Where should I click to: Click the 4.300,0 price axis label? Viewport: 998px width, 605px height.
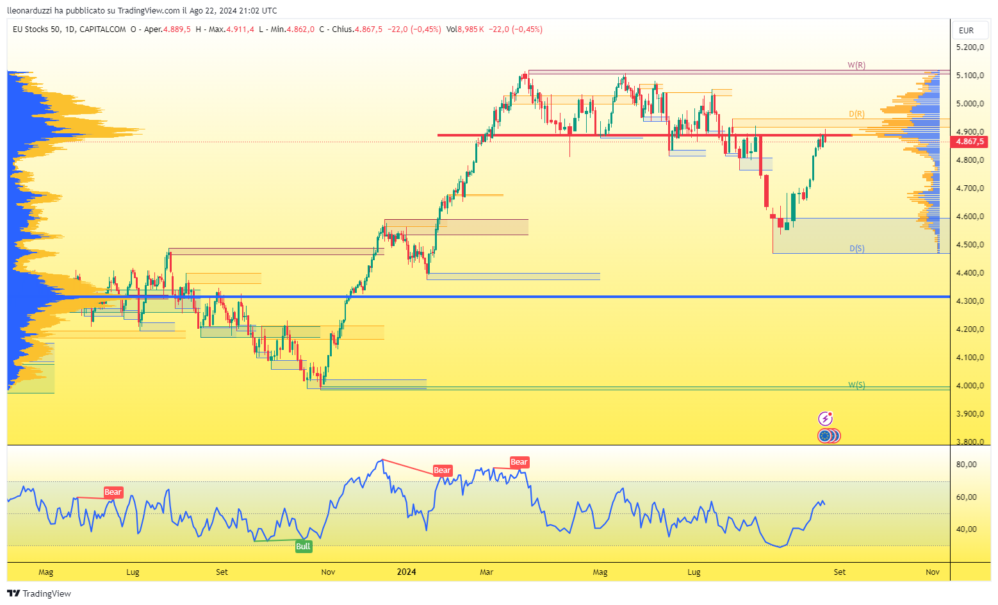(970, 301)
